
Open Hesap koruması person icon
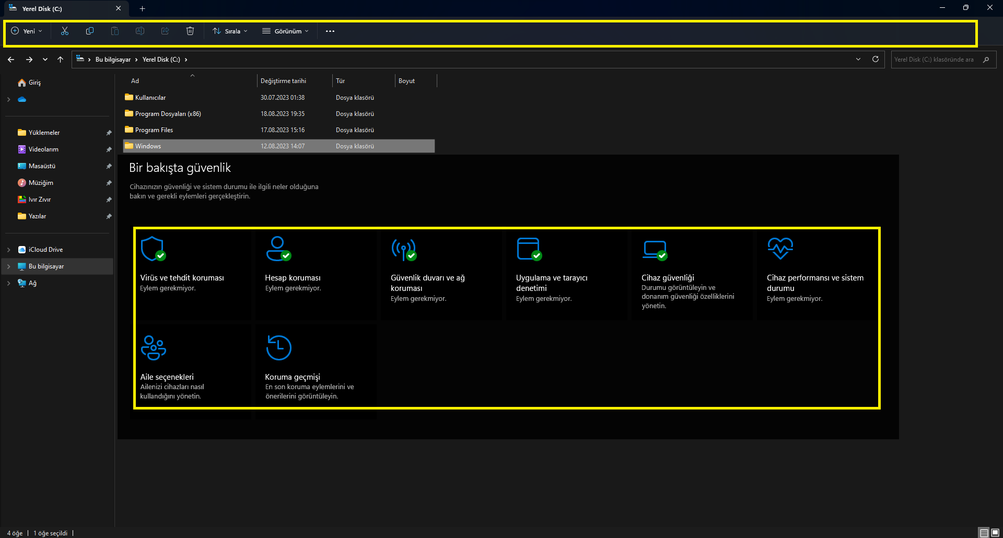278,249
